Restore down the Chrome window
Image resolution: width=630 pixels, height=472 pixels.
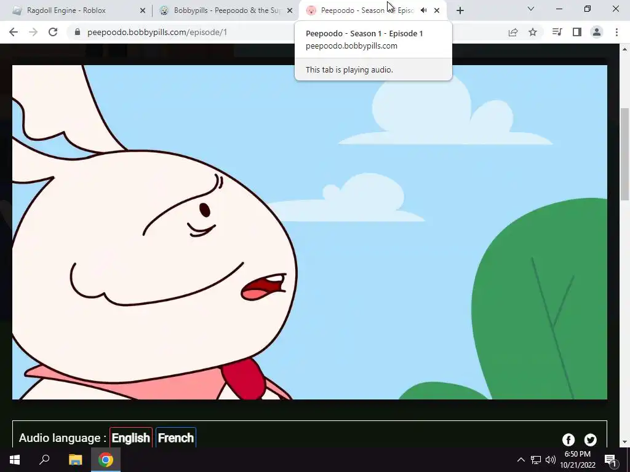point(588,9)
